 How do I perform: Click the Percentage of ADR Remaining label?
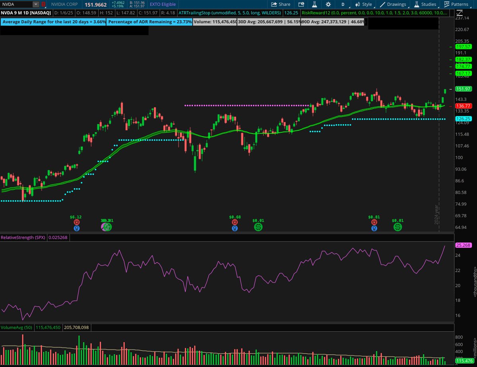click(149, 22)
